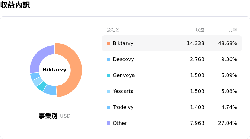This screenshot has height=139, width=250.
Task: Select the Other row name
Action: tap(120, 123)
